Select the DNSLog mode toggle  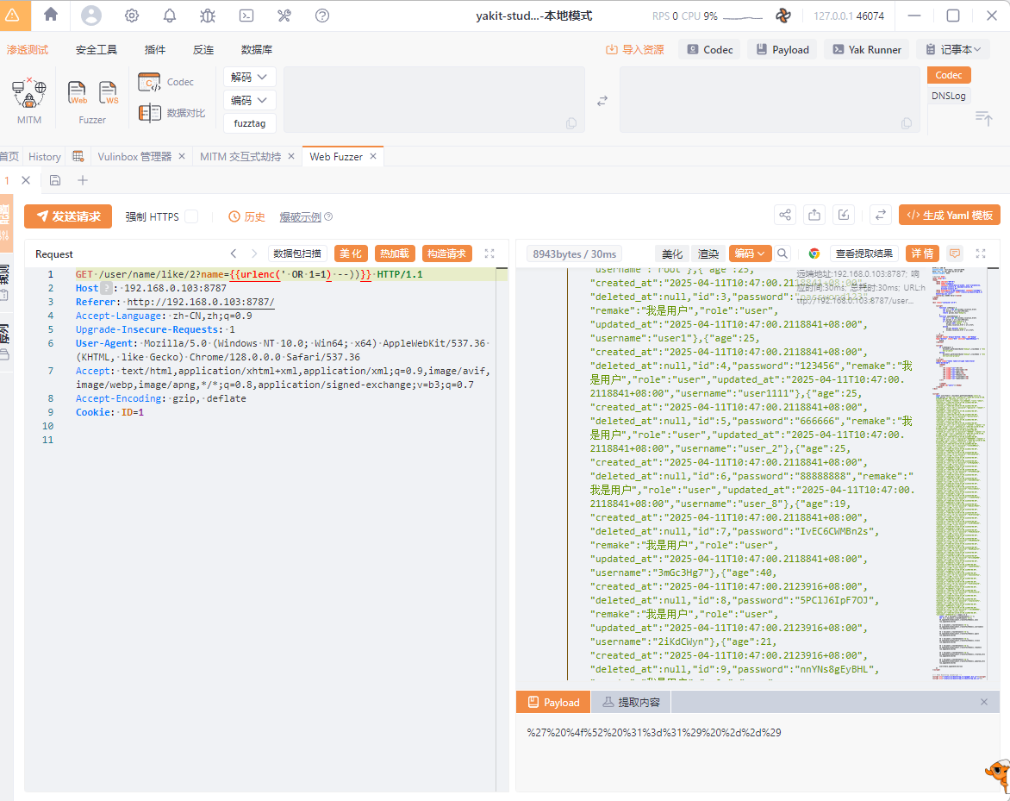coord(949,96)
